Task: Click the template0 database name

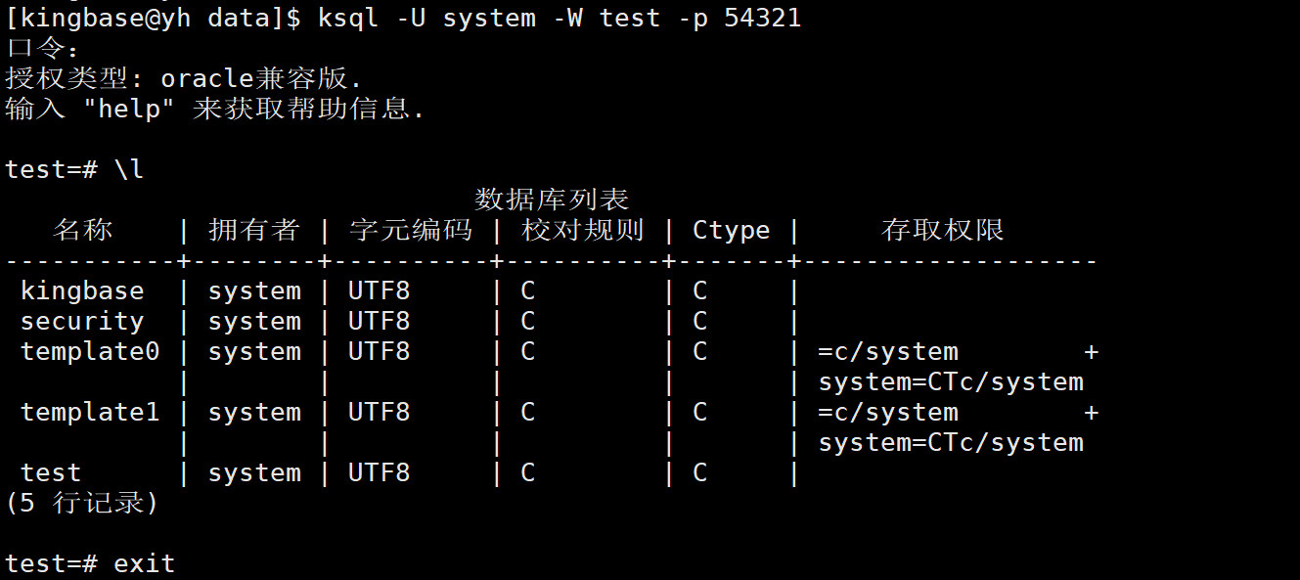Action: pos(90,351)
